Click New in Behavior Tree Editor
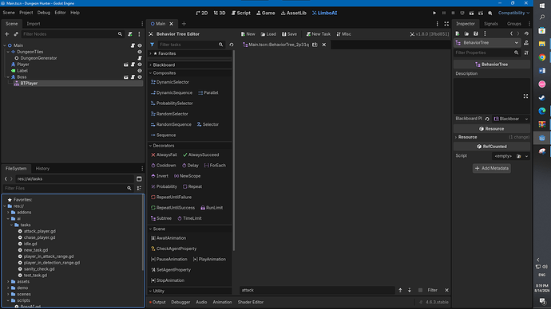The image size is (551, 309). (x=248, y=34)
